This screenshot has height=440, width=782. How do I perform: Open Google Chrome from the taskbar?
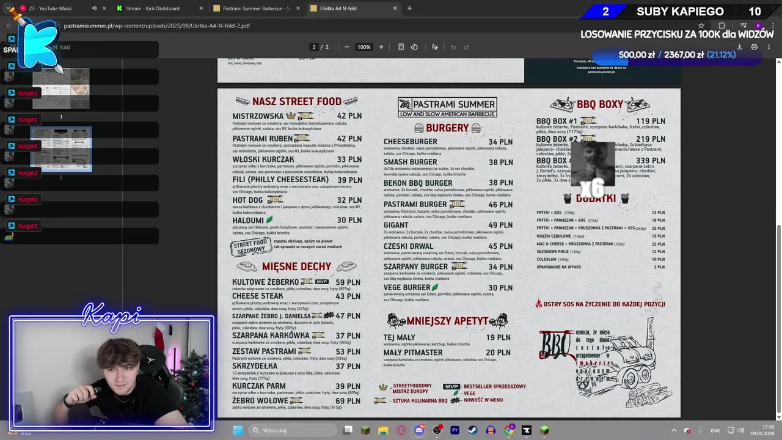pos(509,430)
